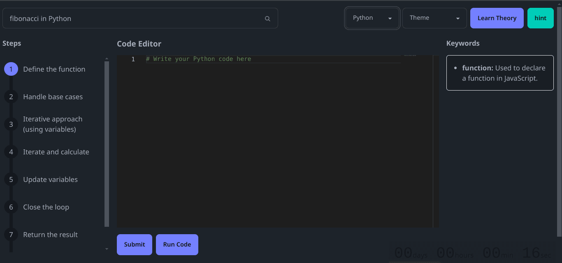Click the steps scrollbar down arrow
This screenshot has width=562, height=263.
tap(107, 249)
